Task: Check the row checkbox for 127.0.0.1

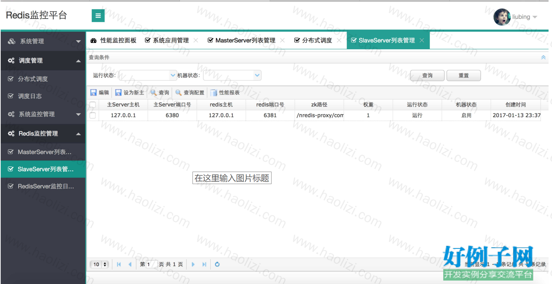Action: [92, 115]
